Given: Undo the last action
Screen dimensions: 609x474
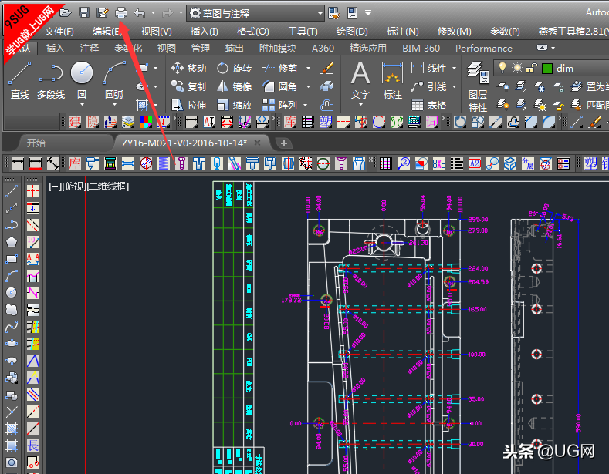Looking at the screenshot, I should tap(140, 13).
